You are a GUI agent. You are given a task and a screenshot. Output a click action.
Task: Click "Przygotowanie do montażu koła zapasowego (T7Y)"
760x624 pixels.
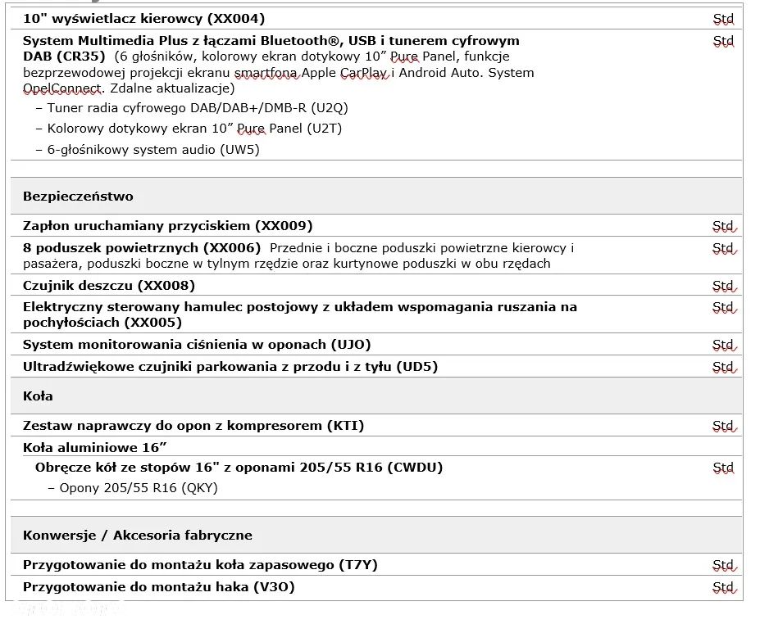200,565
